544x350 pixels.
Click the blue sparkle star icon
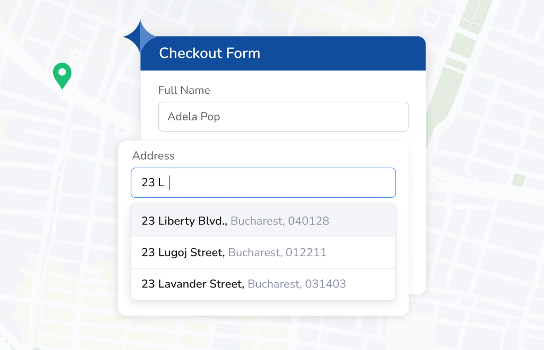139,37
